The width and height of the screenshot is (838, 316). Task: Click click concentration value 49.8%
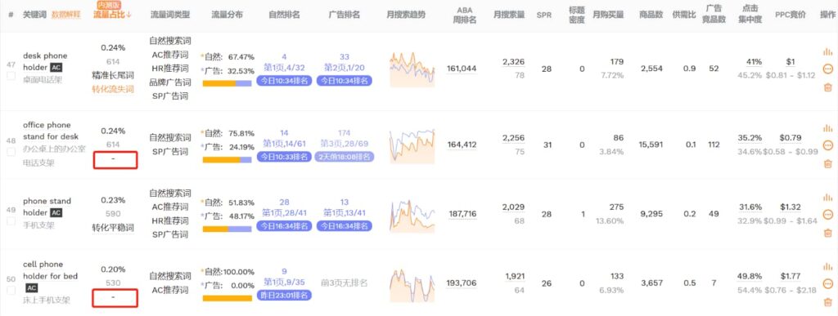(x=750, y=276)
